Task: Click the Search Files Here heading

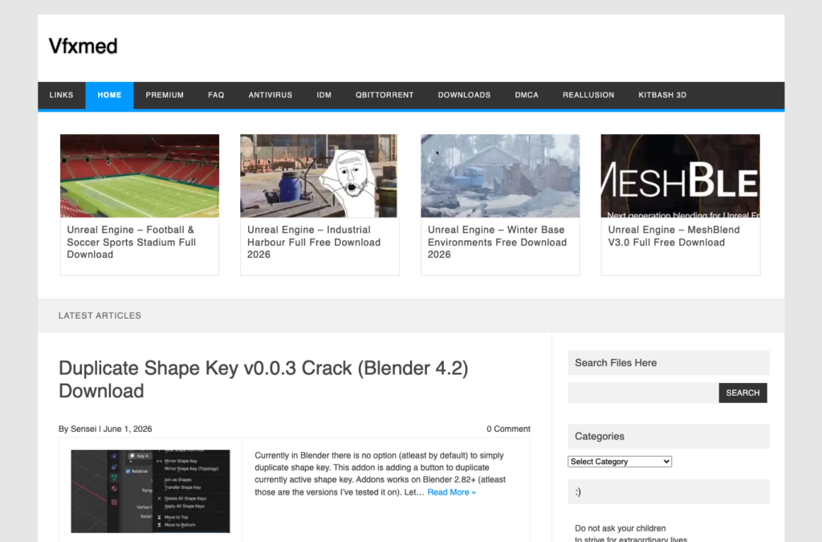Action: [x=616, y=363]
